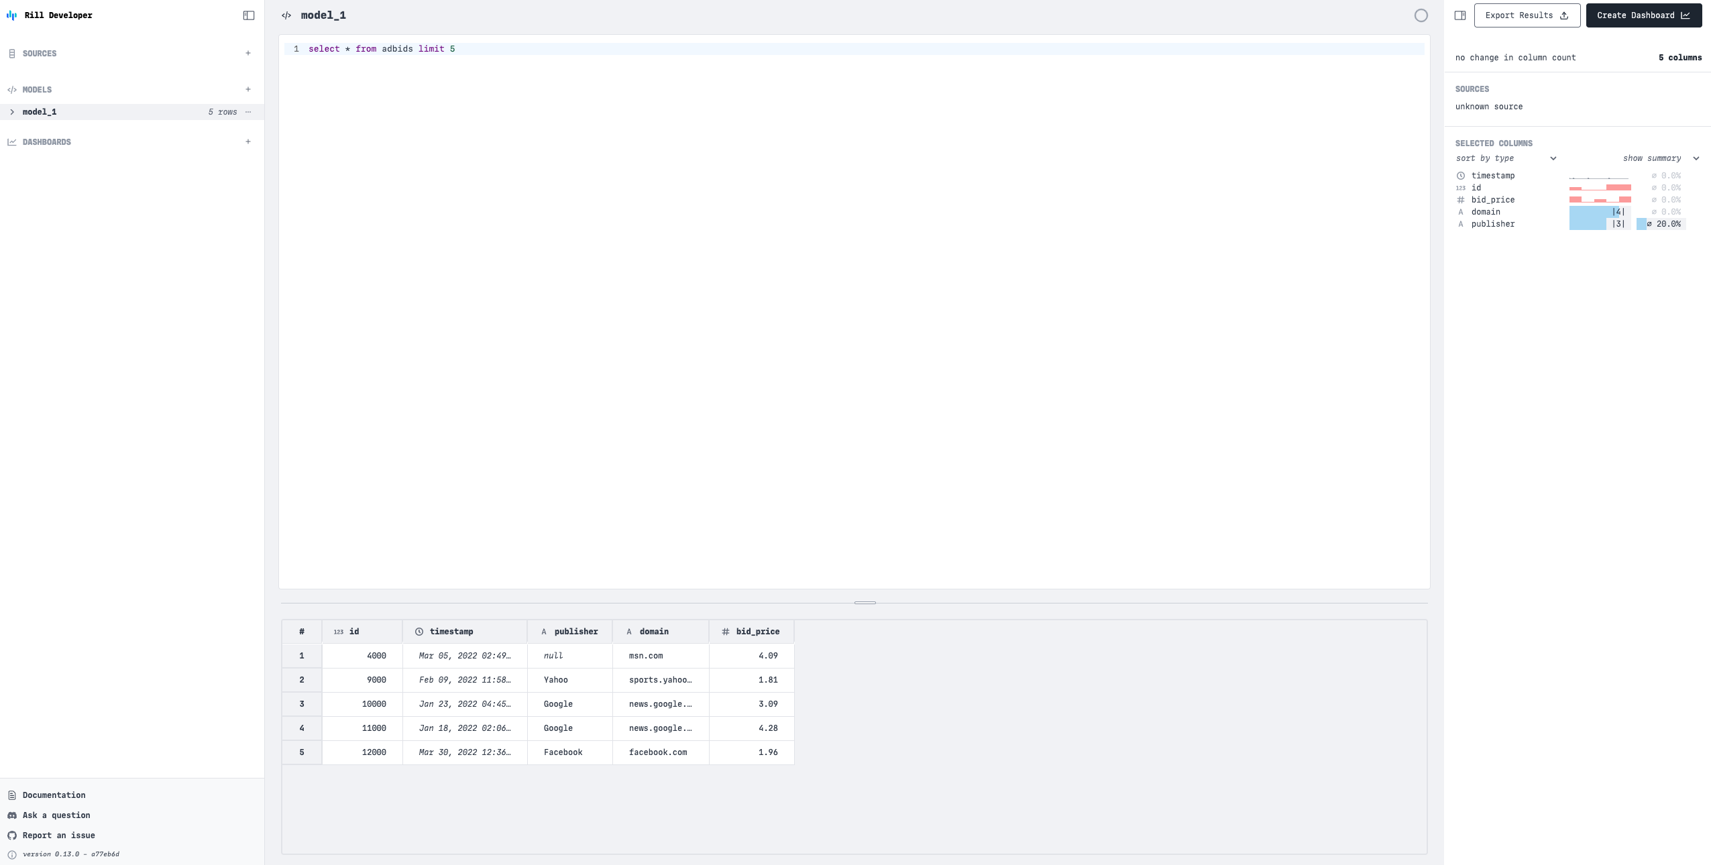1711x865 pixels.
Task: Add a new model with plus icon
Action: 248,89
